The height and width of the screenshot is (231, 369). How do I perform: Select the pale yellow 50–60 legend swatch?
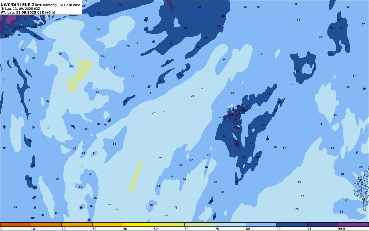coord(169,224)
